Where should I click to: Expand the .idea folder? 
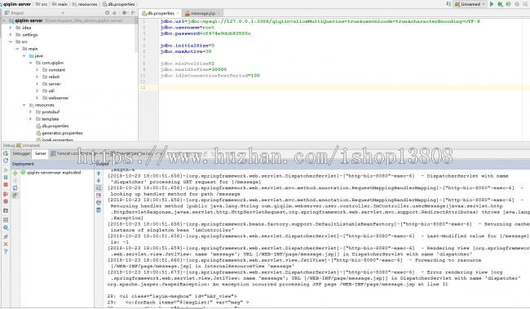tap(11, 28)
